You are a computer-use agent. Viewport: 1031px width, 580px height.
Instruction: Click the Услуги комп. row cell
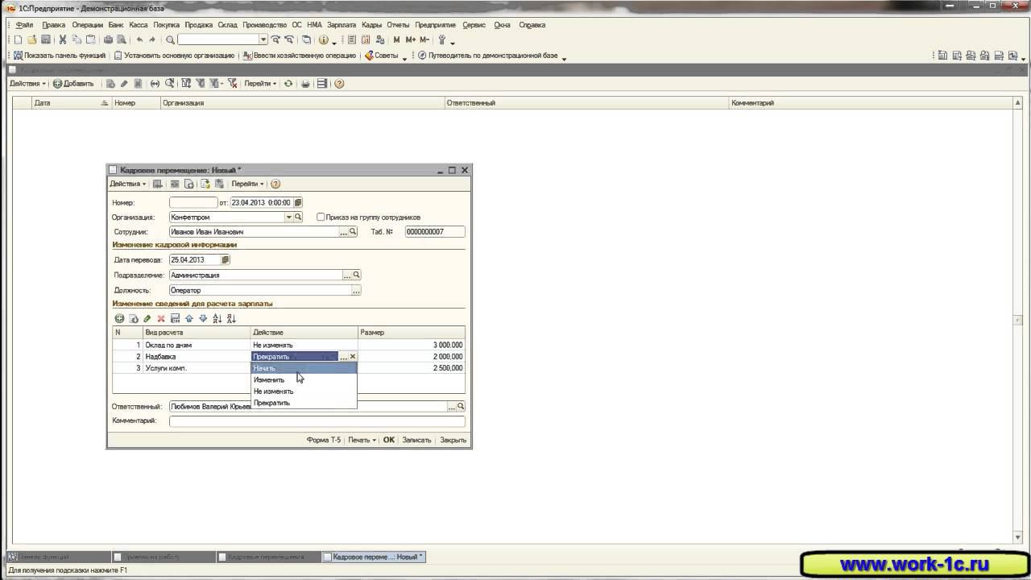coord(197,368)
